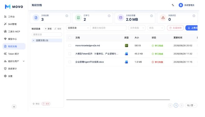Viewport: 205px width, 117px height.
Task: Open movo-knowledge-e2e.md document
Action: pyautogui.click(x=88, y=45)
